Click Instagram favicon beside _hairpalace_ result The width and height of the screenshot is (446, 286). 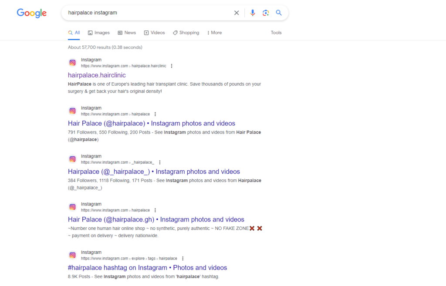click(x=73, y=159)
